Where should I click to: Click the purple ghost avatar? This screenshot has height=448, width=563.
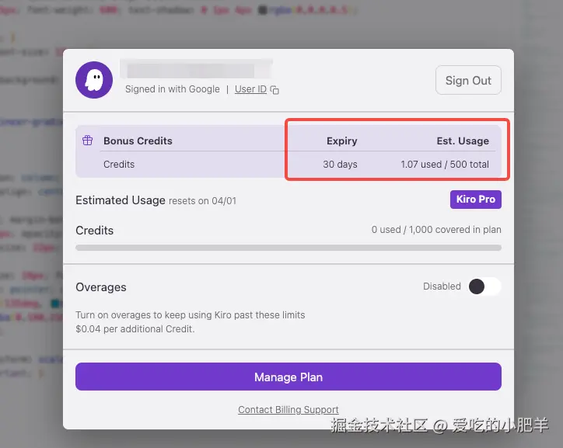tap(94, 80)
